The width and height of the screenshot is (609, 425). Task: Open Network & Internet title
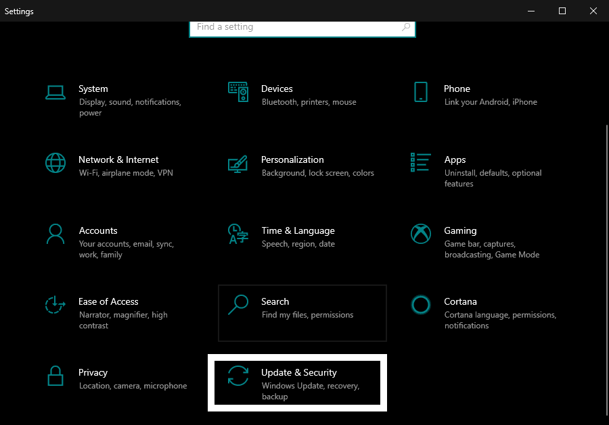point(118,159)
